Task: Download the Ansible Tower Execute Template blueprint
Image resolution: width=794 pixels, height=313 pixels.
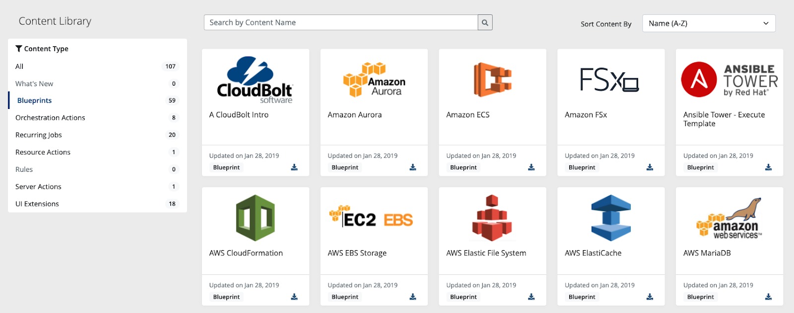Action: click(769, 167)
